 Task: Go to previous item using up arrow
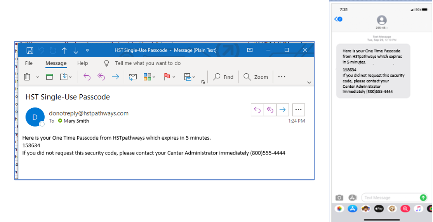coord(64,50)
